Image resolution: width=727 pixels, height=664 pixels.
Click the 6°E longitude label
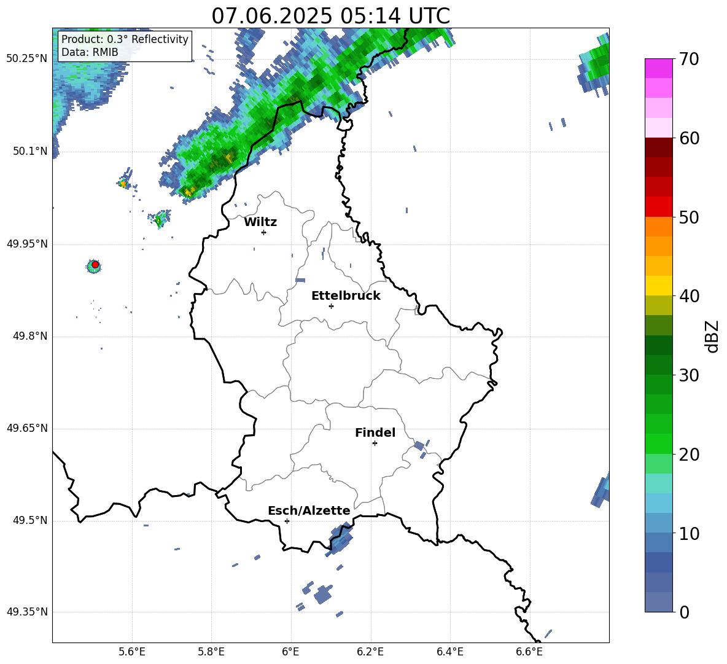pos(290,652)
